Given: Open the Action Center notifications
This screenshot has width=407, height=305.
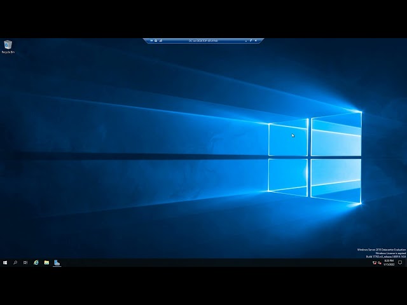Looking at the screenshot, I should click(400, 262).
